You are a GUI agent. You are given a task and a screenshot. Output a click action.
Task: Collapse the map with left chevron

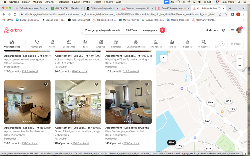pos(163,58)
